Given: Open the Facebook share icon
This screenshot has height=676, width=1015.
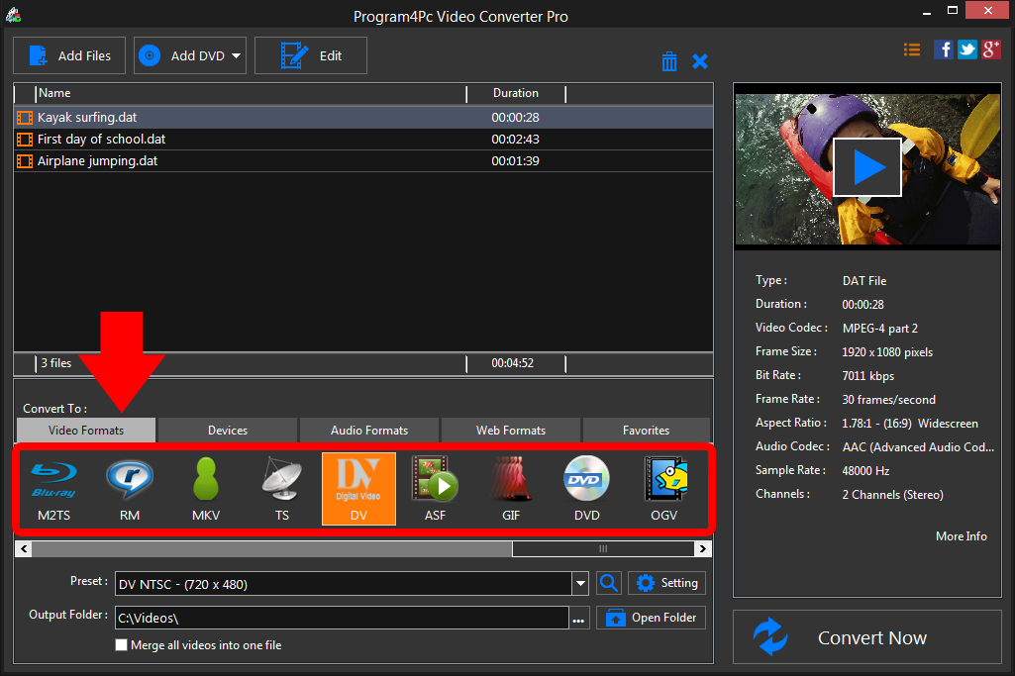Looking at the screenshot, I should click(x=944, y=49).
